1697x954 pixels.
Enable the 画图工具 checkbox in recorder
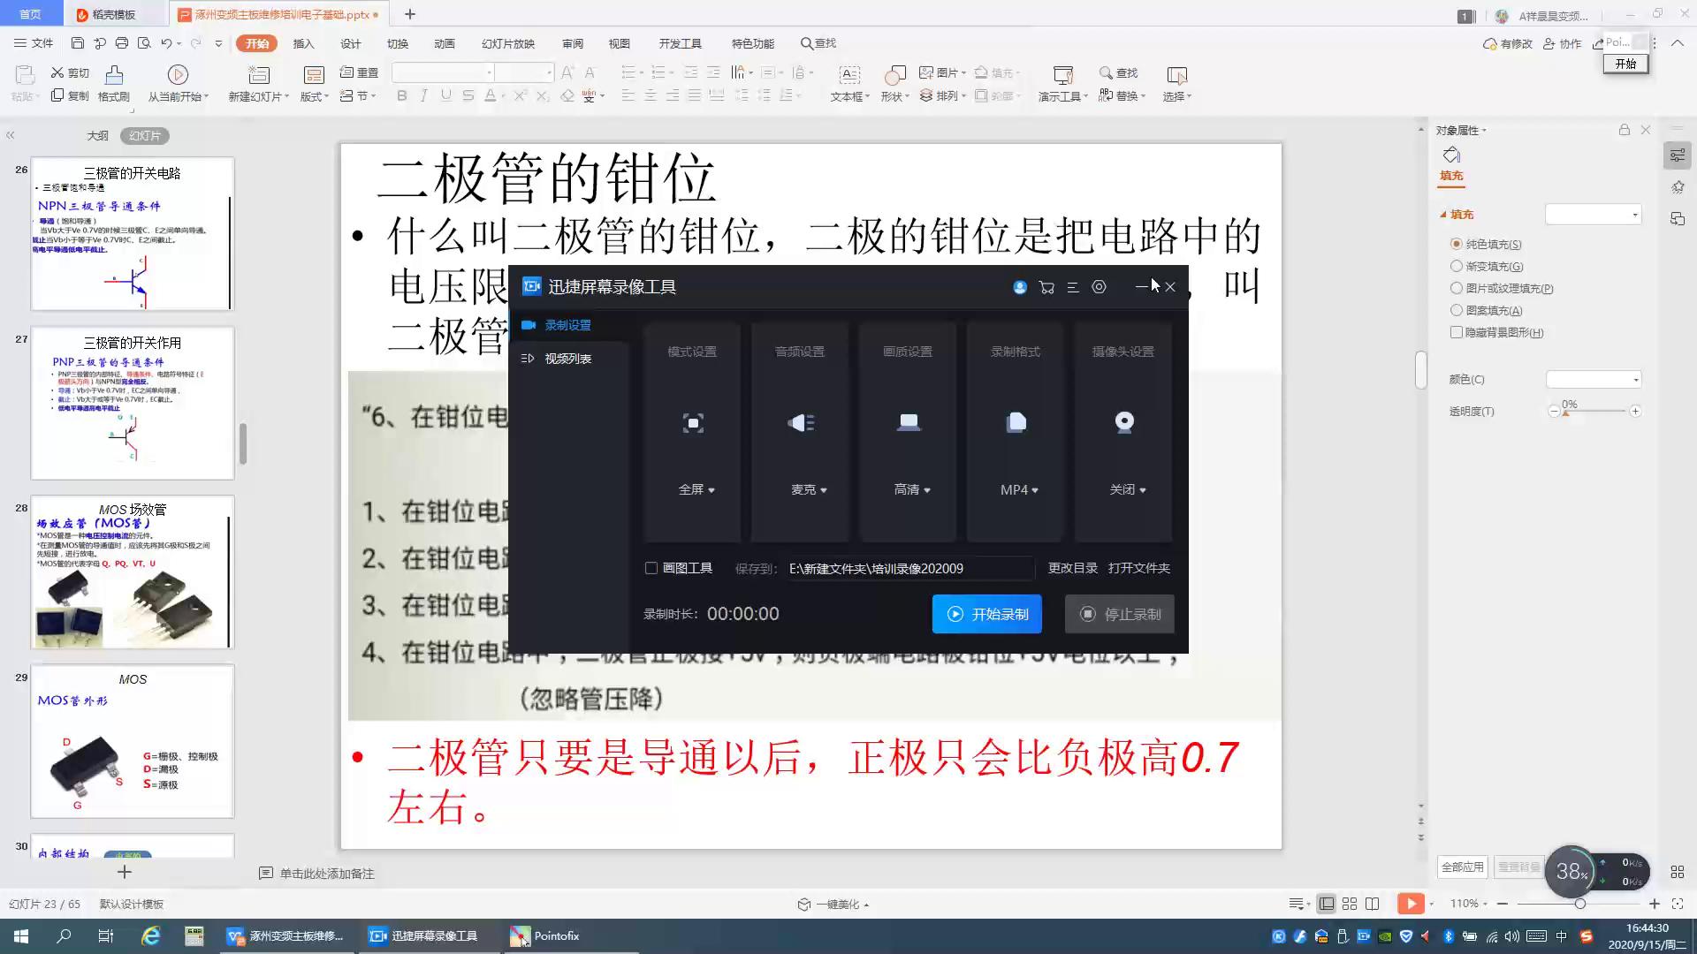[651, 568]
